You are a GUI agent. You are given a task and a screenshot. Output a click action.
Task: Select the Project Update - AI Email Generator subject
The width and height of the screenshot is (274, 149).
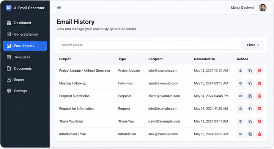pyautogui.click(x=85, y=71)
